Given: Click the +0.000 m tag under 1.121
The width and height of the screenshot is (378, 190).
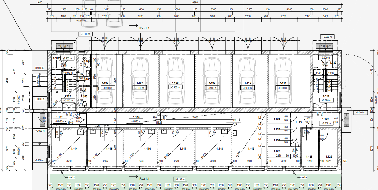Looking at the screenshot, I should point(326,100).
